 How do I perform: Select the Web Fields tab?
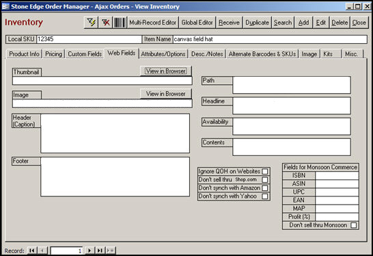pyautogui.click(x=122, y=53)
